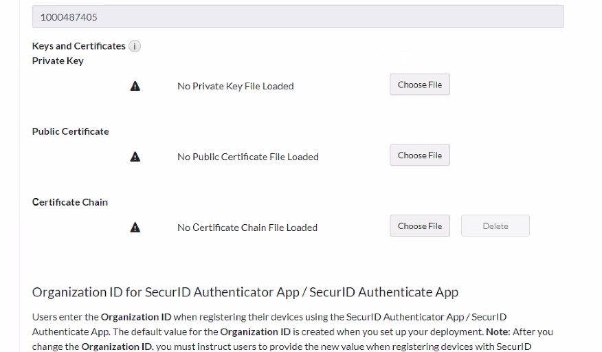Click the info icon beside Keys and Certificates
Viewport: 602px width, 352px height.
pyautogui.click(x=135, y=46)
